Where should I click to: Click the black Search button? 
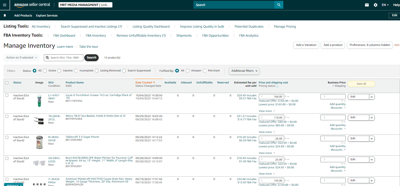point(91,58)
